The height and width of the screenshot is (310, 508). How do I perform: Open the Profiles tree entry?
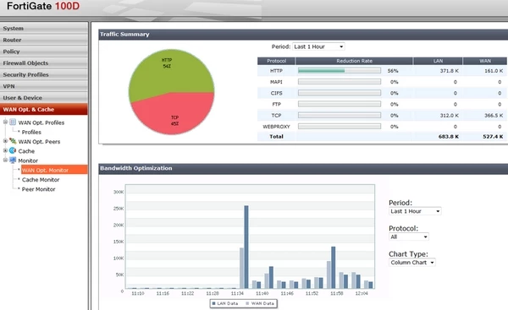point(31,132)
